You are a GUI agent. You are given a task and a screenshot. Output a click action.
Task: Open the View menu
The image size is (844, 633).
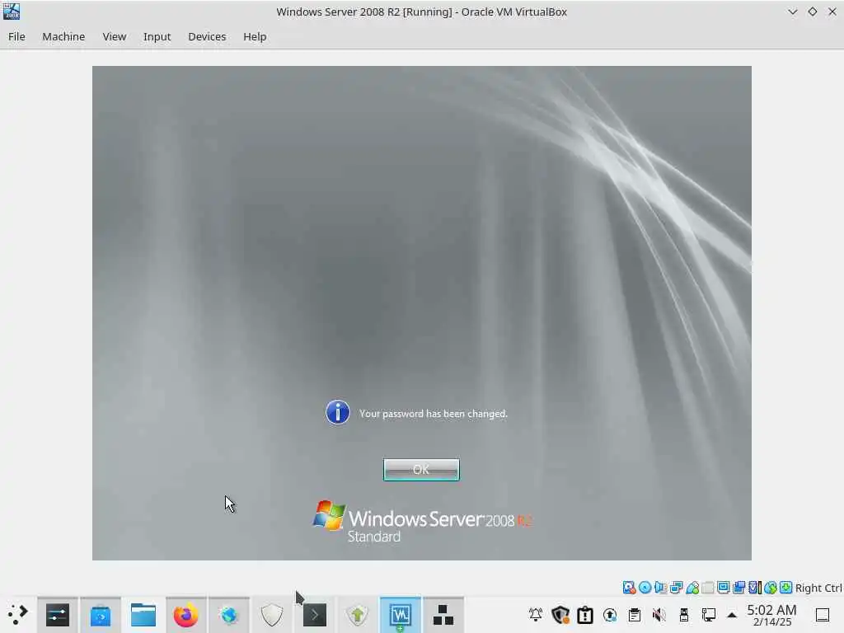click(x=114, y=36)
